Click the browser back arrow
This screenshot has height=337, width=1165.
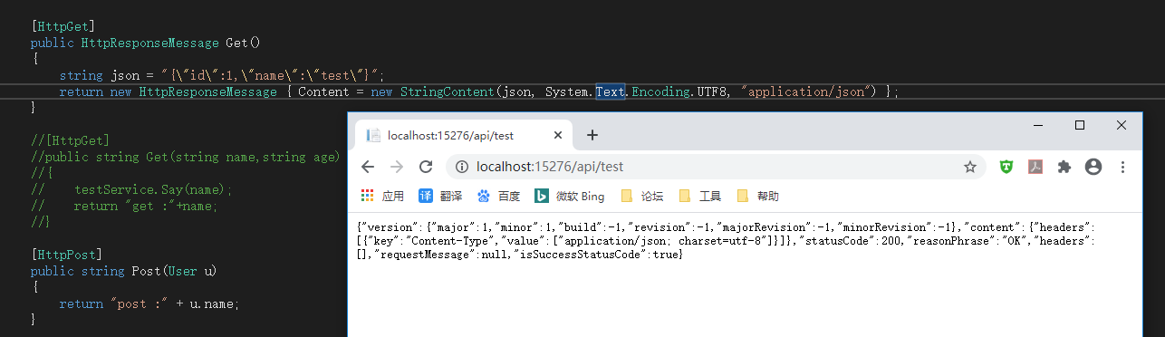pyautogui.click(x=368, y=167)
